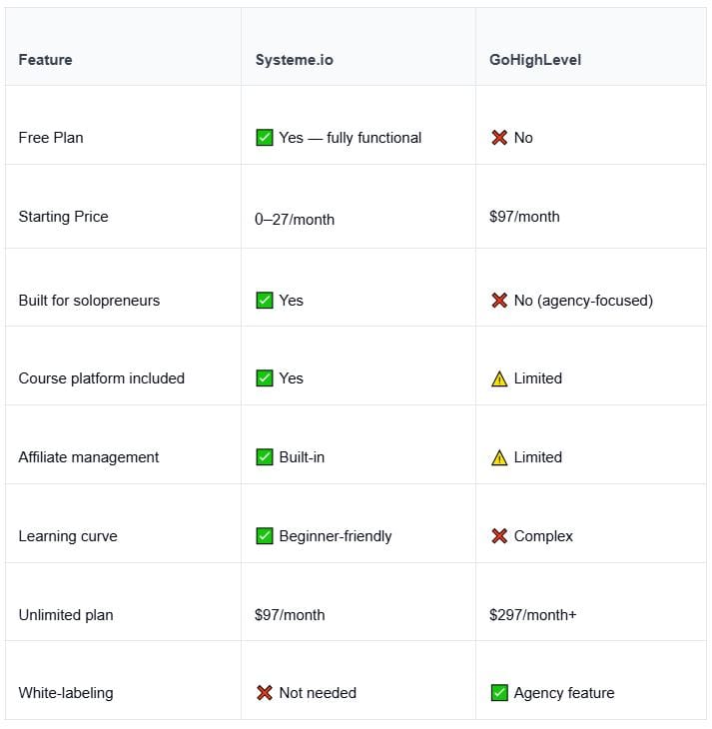
Task: Click the green checkmark next to "Built-in"
Action: coord(265,457)
